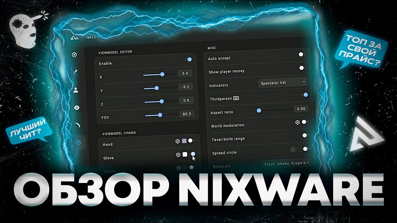Toggle Spread circle switch
Screen dimensions: 397x223
306,149
